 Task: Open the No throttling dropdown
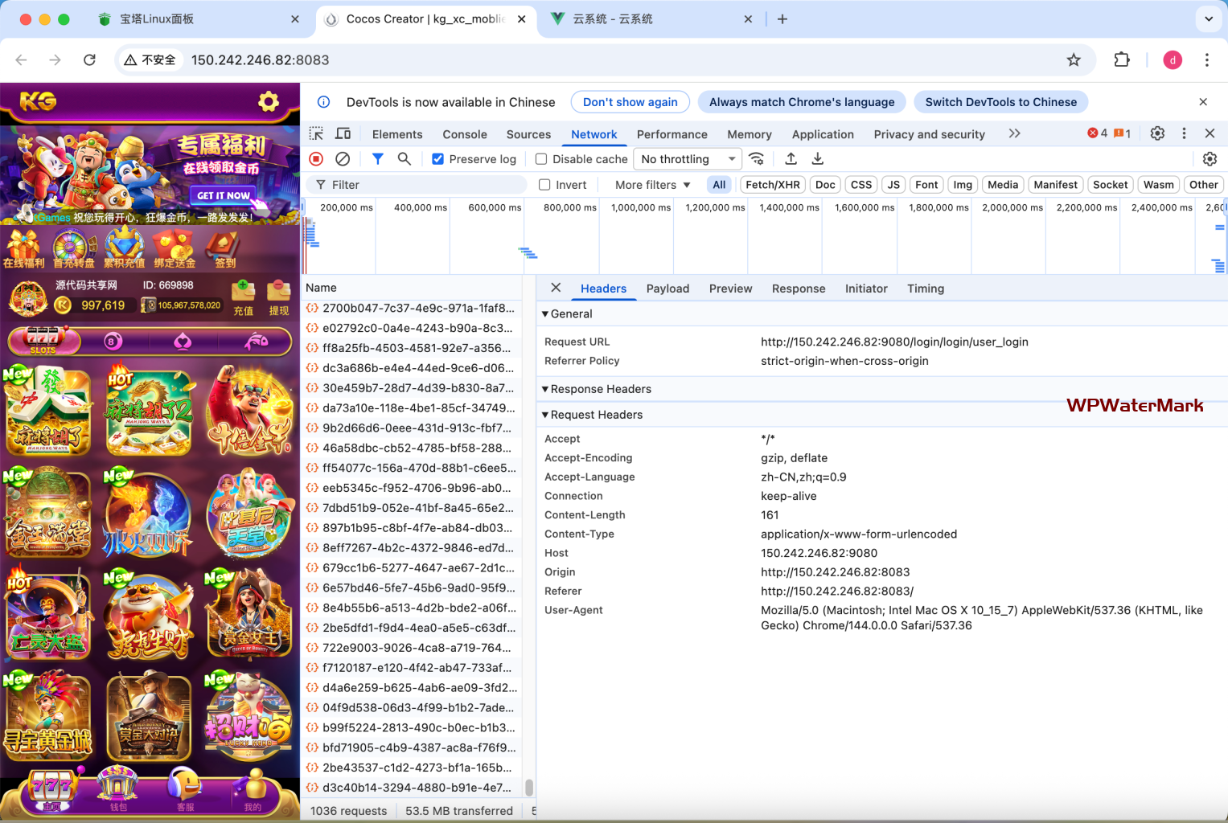[x=688, y=159]
